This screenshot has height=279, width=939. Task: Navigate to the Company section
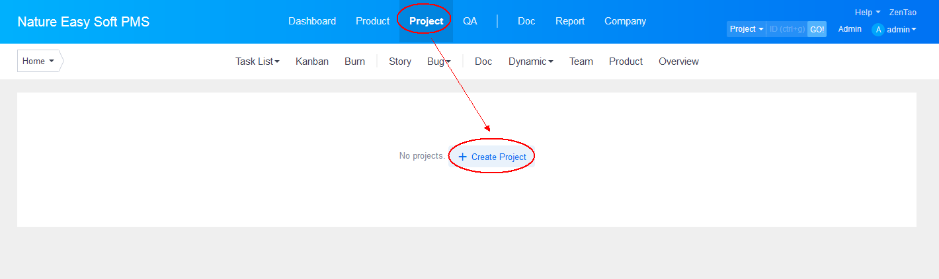625,21
